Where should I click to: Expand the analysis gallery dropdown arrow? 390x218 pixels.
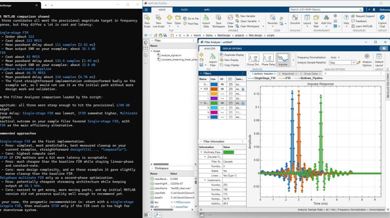[x=293, y=60]
